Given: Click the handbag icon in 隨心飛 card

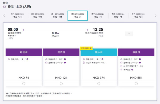Looking at the screenshot, I should click(84, 59).
